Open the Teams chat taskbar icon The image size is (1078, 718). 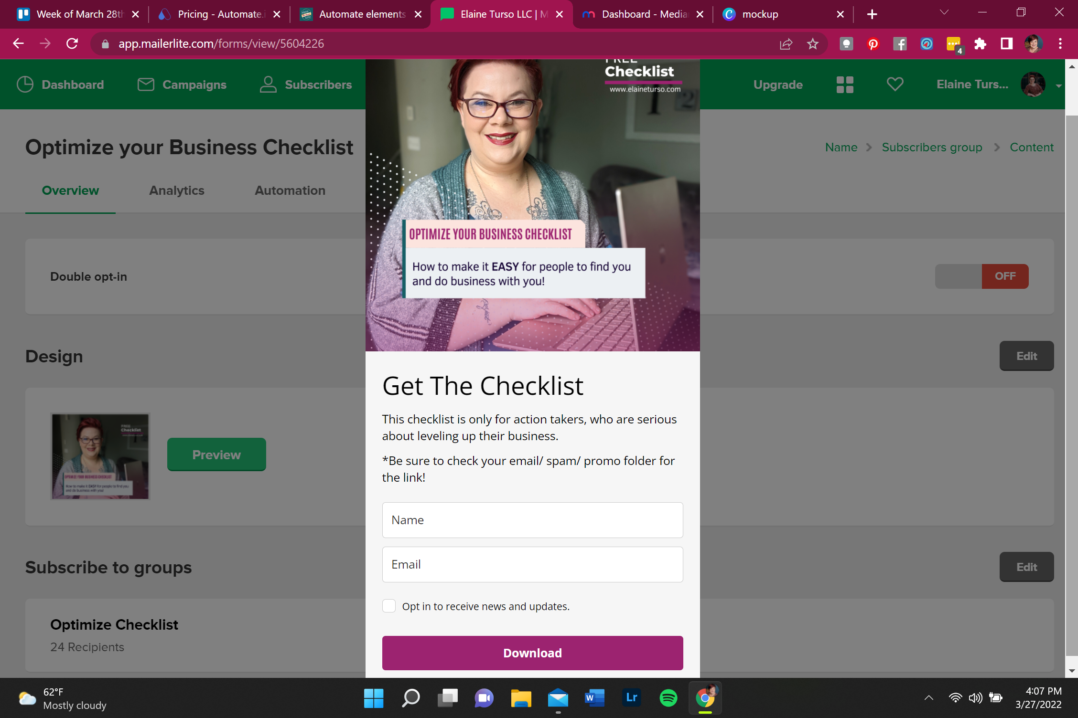[x=484, y=698]
